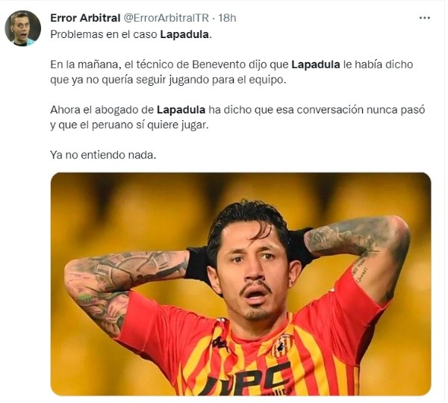
Task: Click the Benevento club crest on the jersey
Action: (x=283, y=345)
